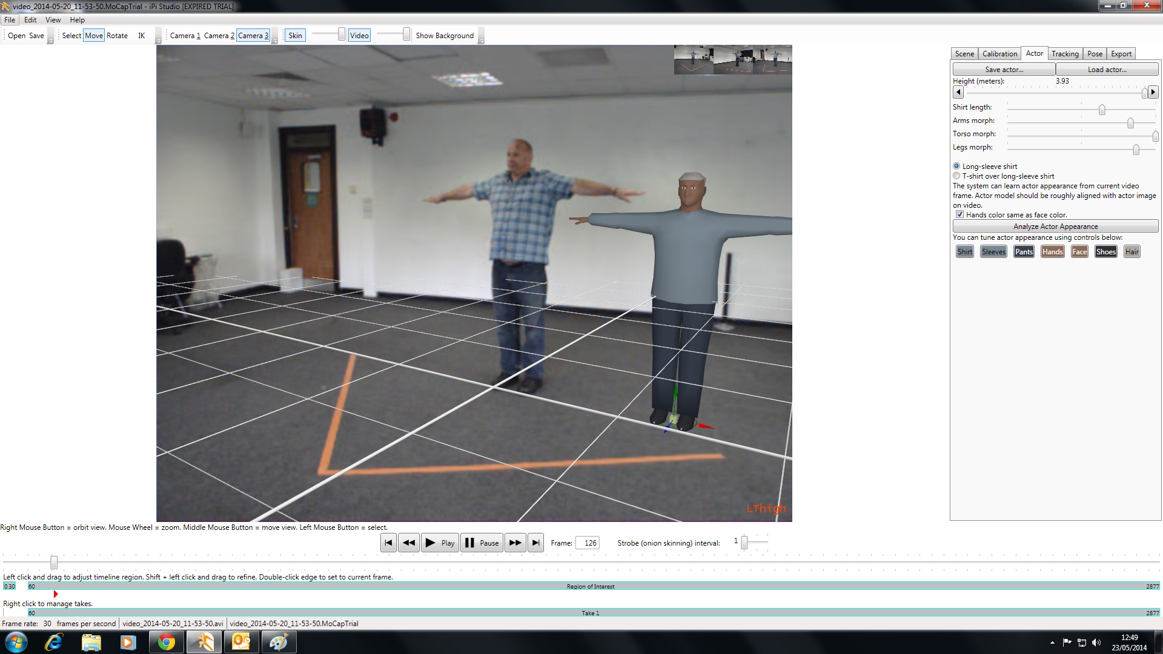Click the fast-forward playback button
Screen dimensions: 1163x654
[515, 543]
